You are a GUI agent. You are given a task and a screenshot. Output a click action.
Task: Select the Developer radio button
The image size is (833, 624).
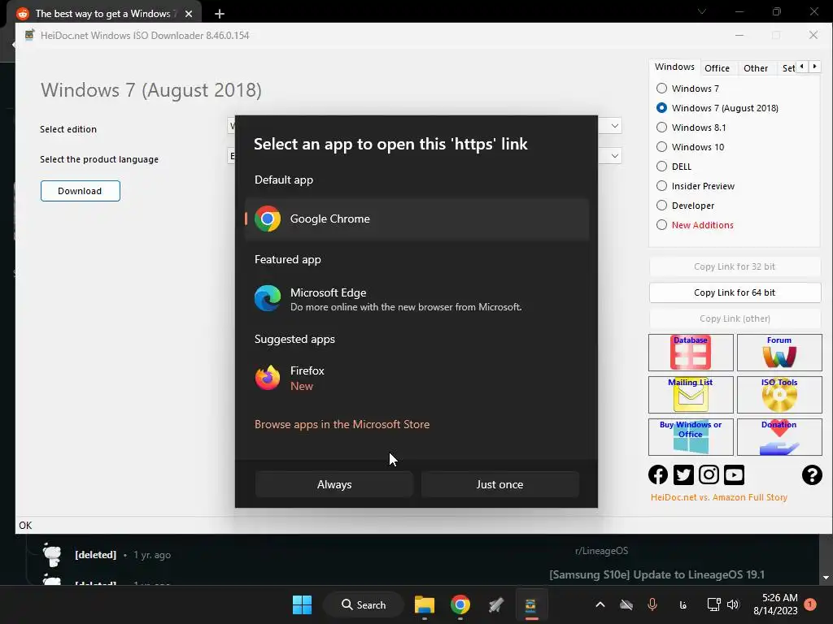(661, 206)
